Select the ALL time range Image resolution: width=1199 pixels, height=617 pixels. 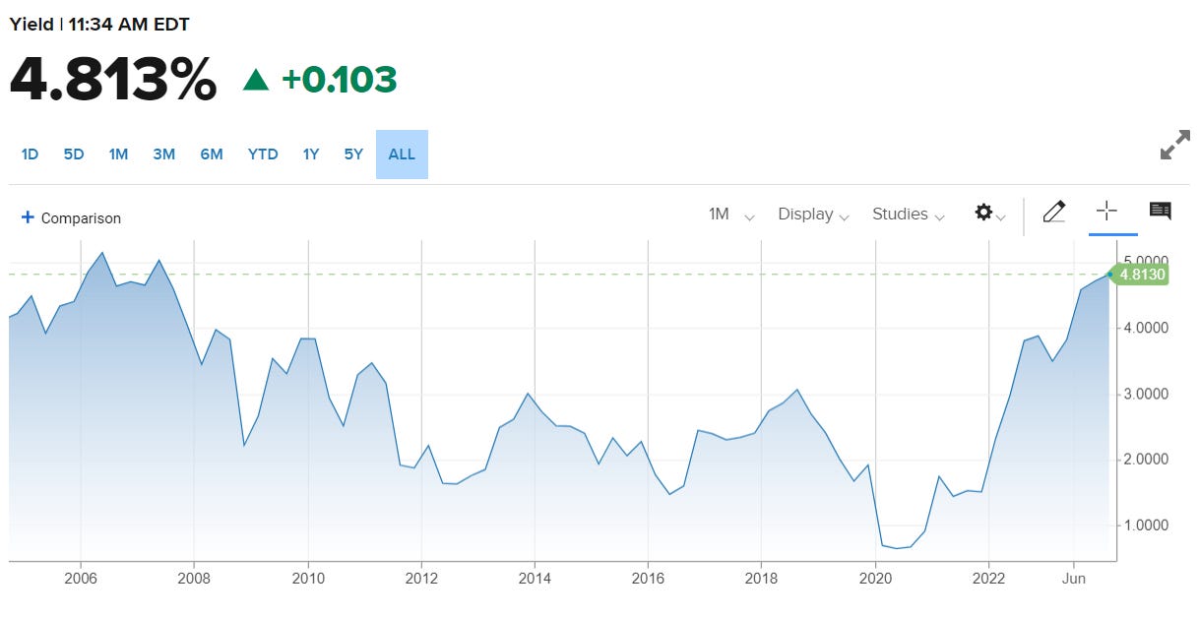click(402, 154)
